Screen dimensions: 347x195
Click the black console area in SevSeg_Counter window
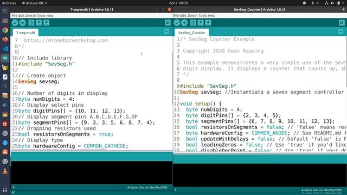coord(260,175)
